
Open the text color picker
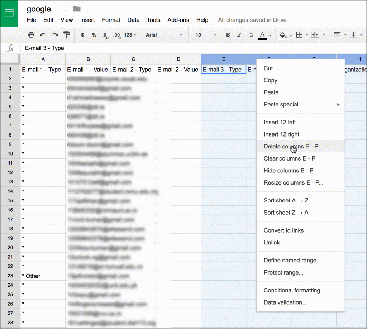coord(262,35)
